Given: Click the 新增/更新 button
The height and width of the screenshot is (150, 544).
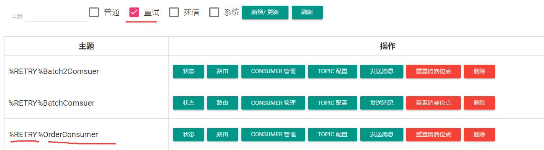Looking at the screenshot, I should (x=265, y=12).
